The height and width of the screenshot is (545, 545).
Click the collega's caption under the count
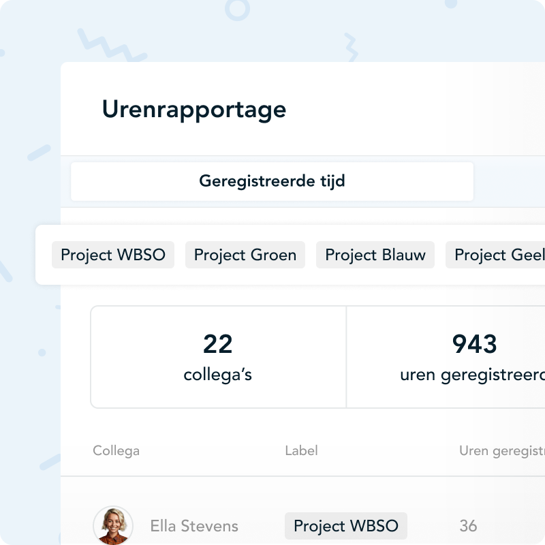[218, 375]
